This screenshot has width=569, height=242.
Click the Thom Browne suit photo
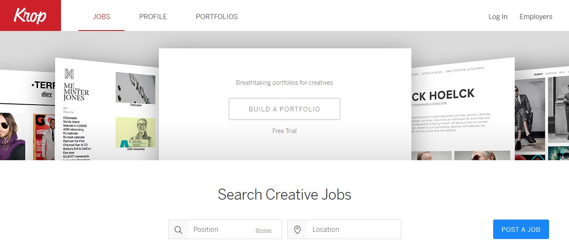[x=531, y=114]
